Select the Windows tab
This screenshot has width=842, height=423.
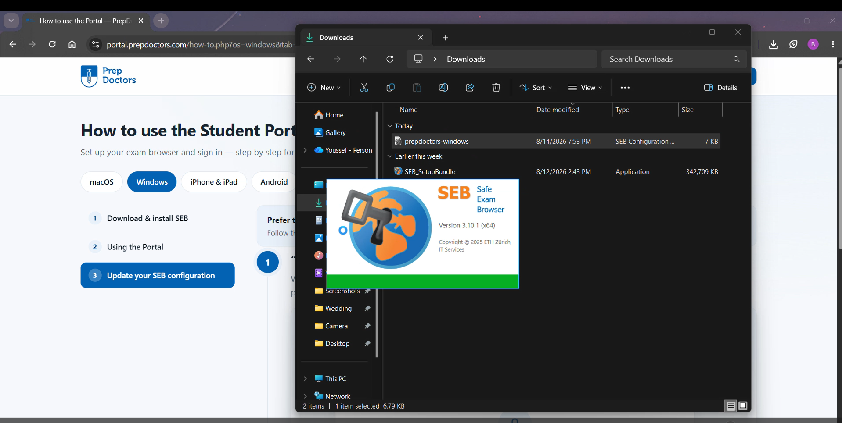point(152,182)
